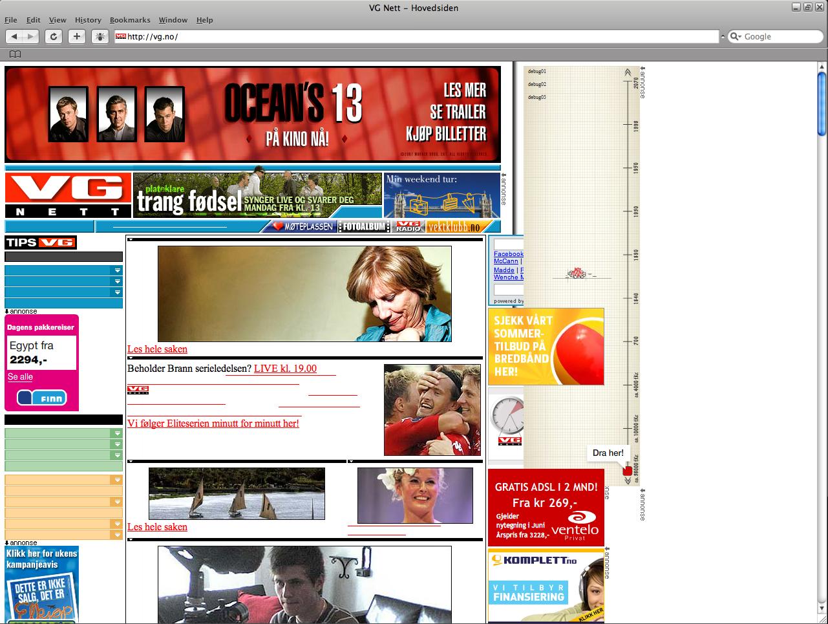
Task: Open the "Min weekend tur" banner
Action: (442, 195)
